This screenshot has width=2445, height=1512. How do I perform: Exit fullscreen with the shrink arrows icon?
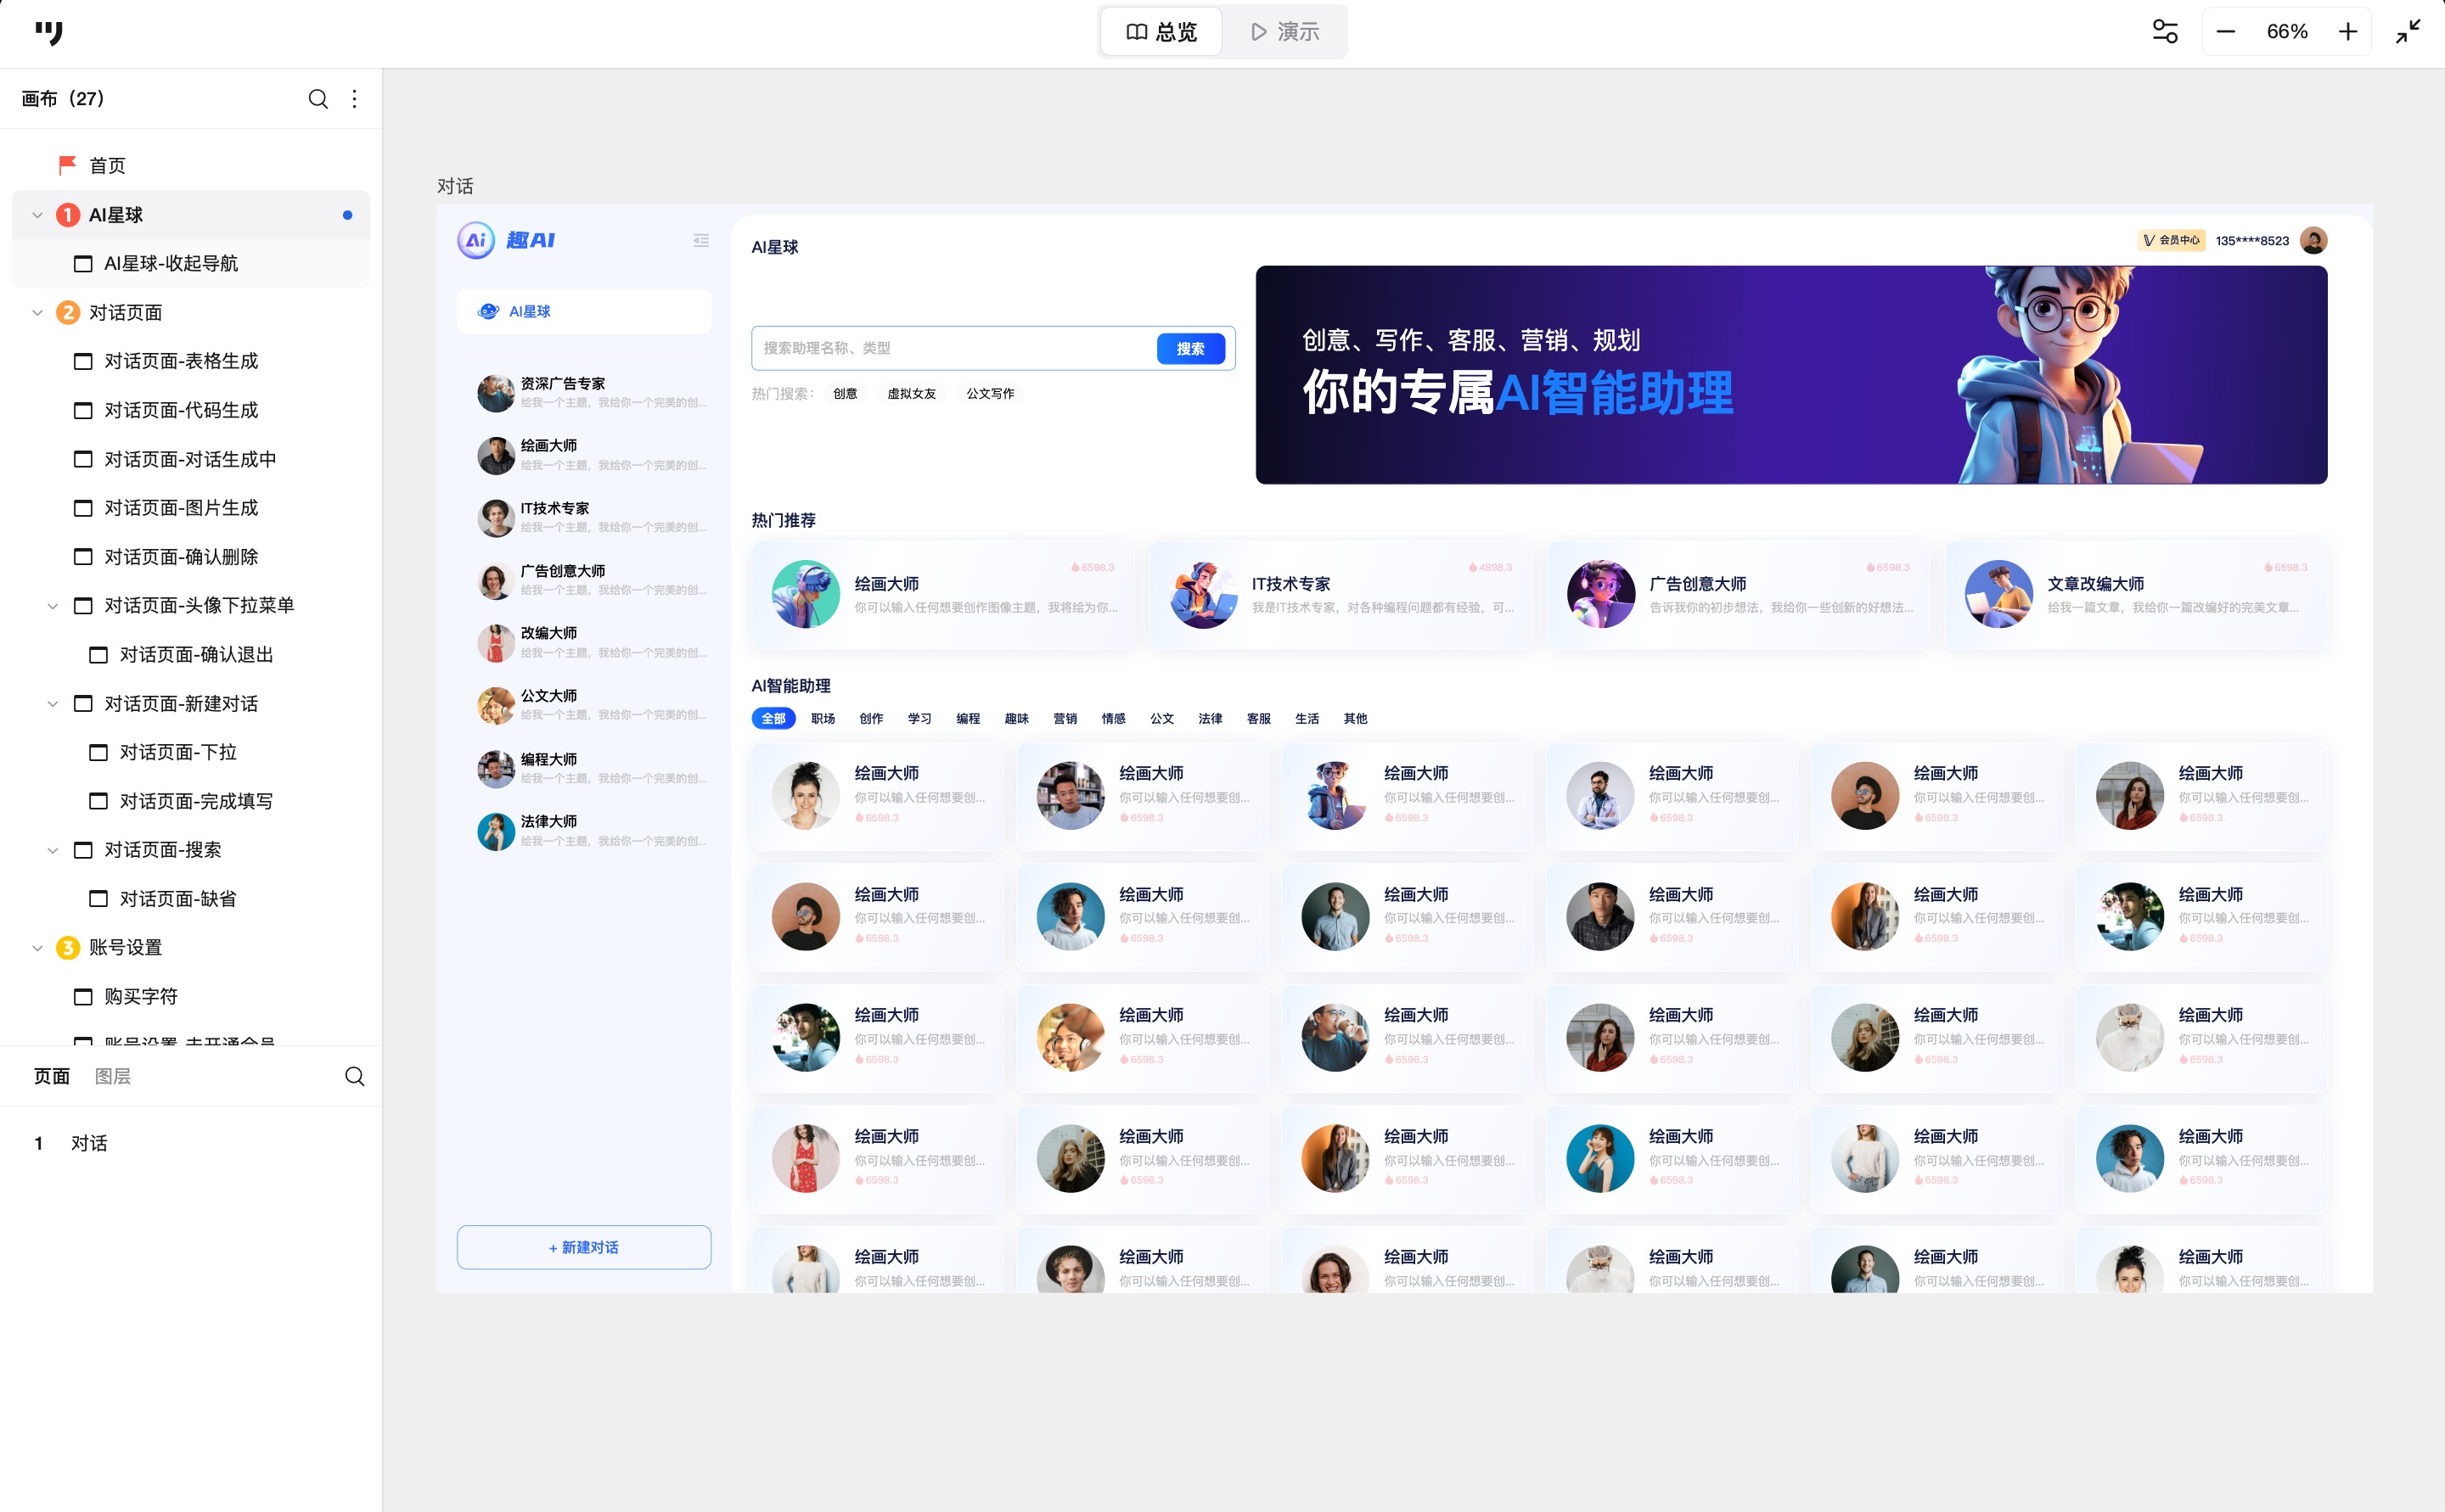[2408, 32]
